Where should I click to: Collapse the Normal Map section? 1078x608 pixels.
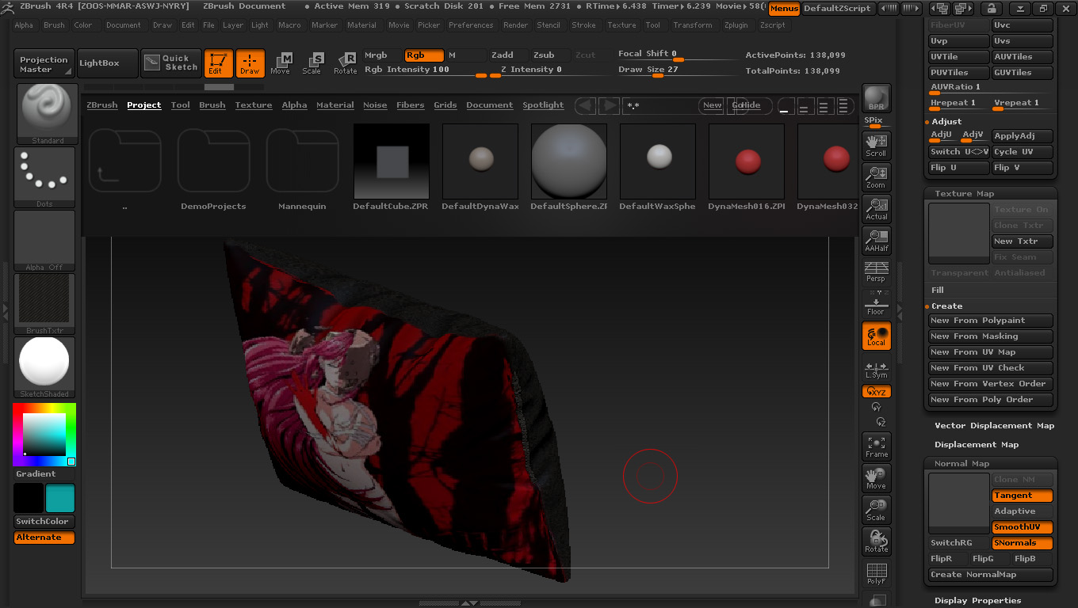point(961,464)
